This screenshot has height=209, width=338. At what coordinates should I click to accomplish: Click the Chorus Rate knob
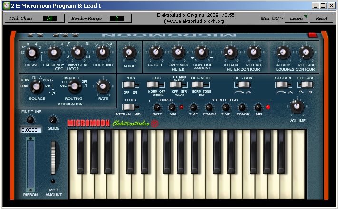157,107
